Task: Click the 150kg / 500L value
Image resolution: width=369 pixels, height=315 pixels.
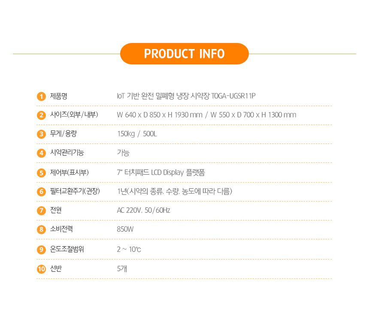Action: 137,134
